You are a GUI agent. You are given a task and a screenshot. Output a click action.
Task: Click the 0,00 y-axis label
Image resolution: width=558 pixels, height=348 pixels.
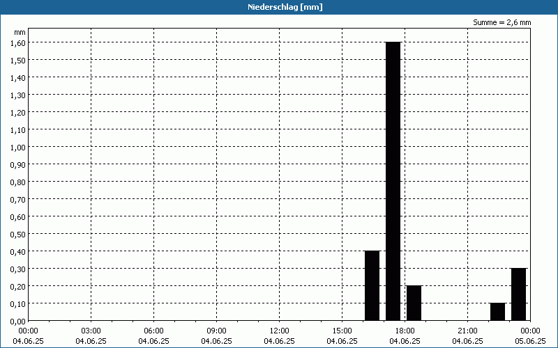point(18,322)
